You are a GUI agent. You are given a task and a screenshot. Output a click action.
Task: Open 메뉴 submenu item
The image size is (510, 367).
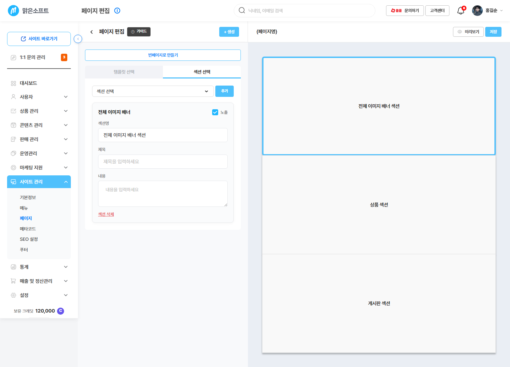(x=24, y=208)
